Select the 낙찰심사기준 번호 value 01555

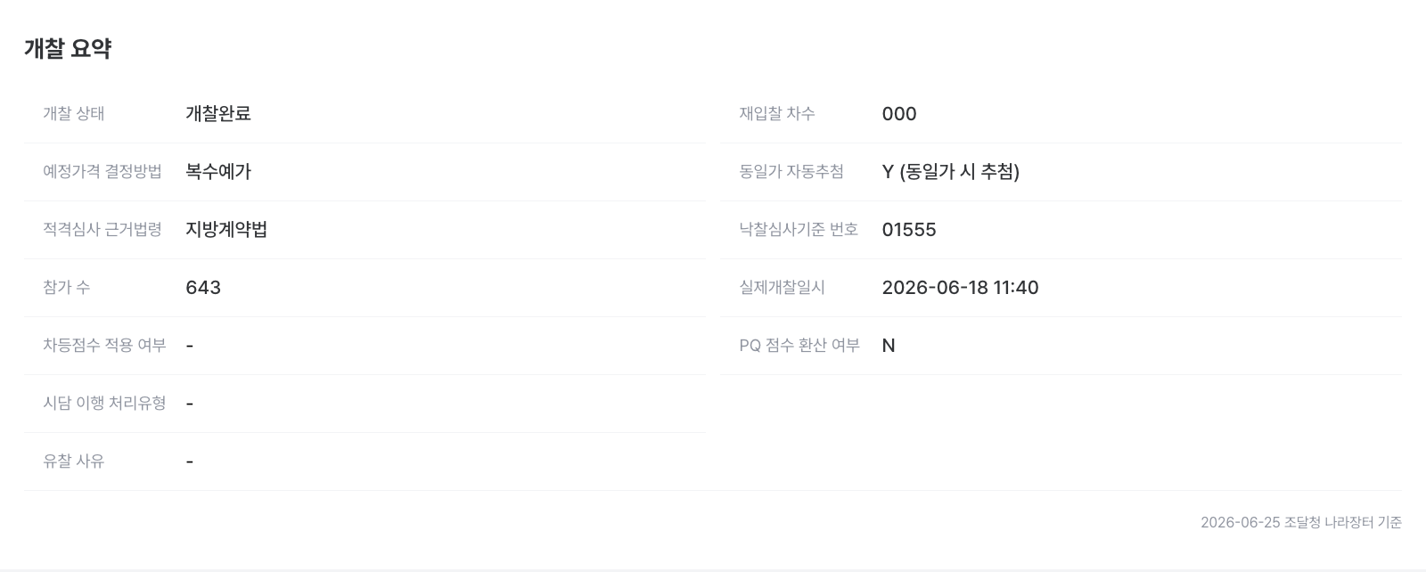(x=909, y=229)
